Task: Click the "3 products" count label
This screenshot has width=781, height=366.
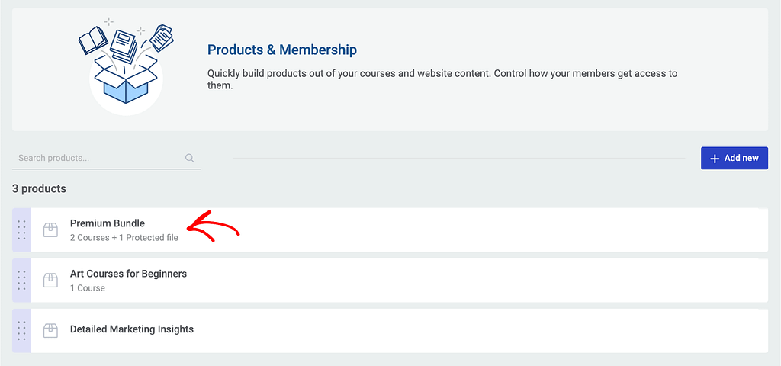Action: tap(39, 188)
